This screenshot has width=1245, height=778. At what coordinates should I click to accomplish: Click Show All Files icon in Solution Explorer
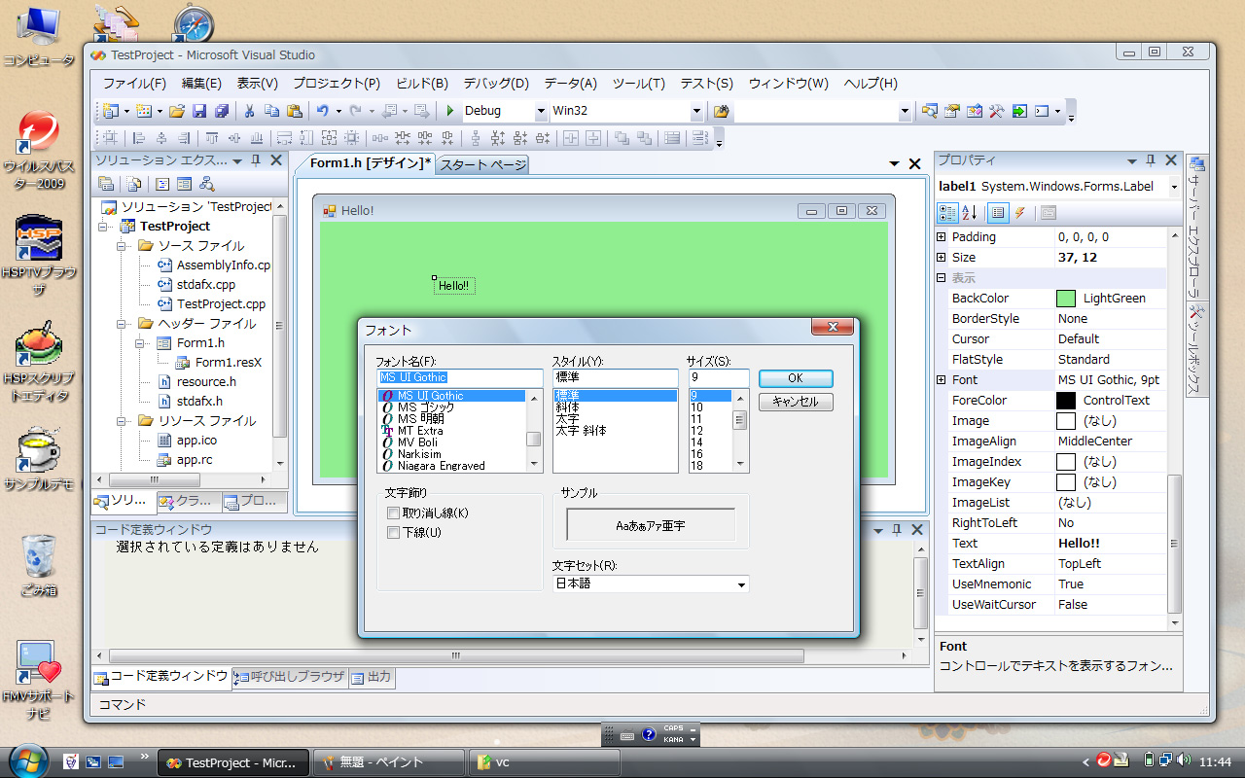click(133, 184)
